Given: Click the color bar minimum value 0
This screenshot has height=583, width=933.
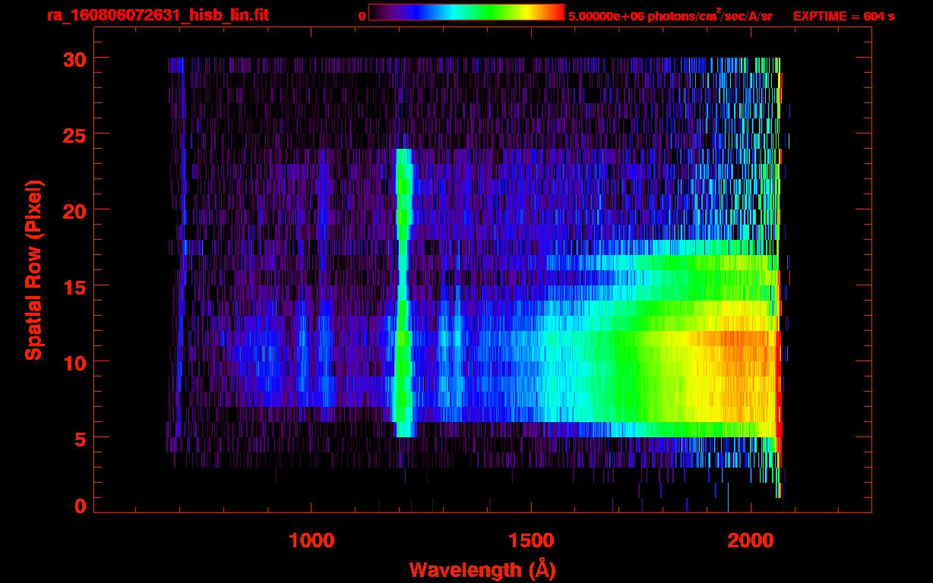Looking at the screenshot, I should 362,16.
